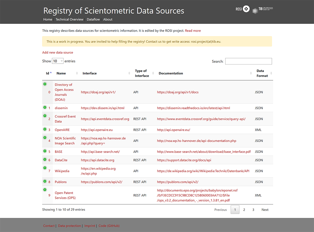This screenshot has height=232, width=314.
Task: Click 'Showing 1 to 10 of 29 entries' text
Action: 64,210
